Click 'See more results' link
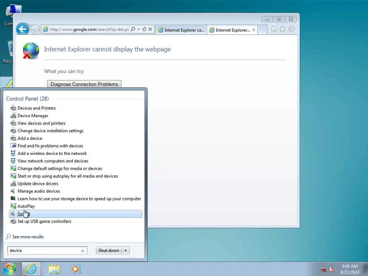The width and height of the screenshot is (368, 276). 28,237
